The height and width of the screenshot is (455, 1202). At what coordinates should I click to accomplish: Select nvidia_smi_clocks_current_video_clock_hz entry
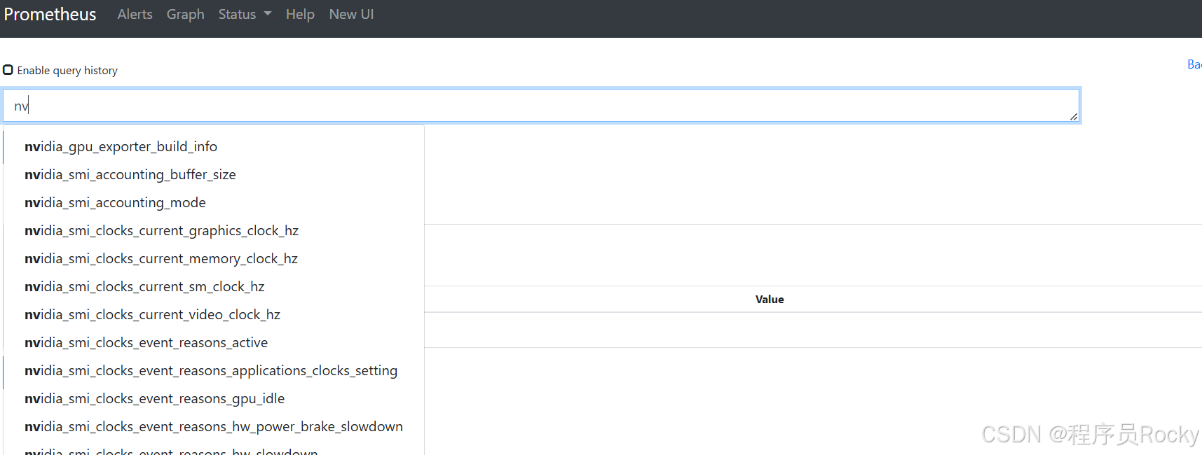pyautogui.click(x=152, y=314)
